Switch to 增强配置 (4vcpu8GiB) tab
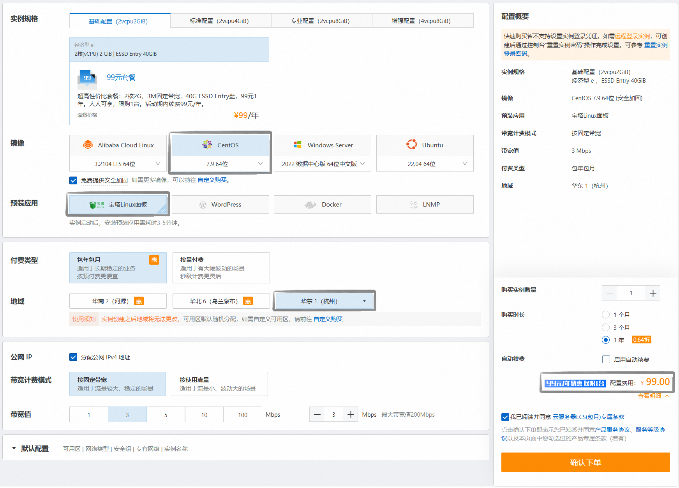The image size is (679, 488). click(x=423, y=21)
